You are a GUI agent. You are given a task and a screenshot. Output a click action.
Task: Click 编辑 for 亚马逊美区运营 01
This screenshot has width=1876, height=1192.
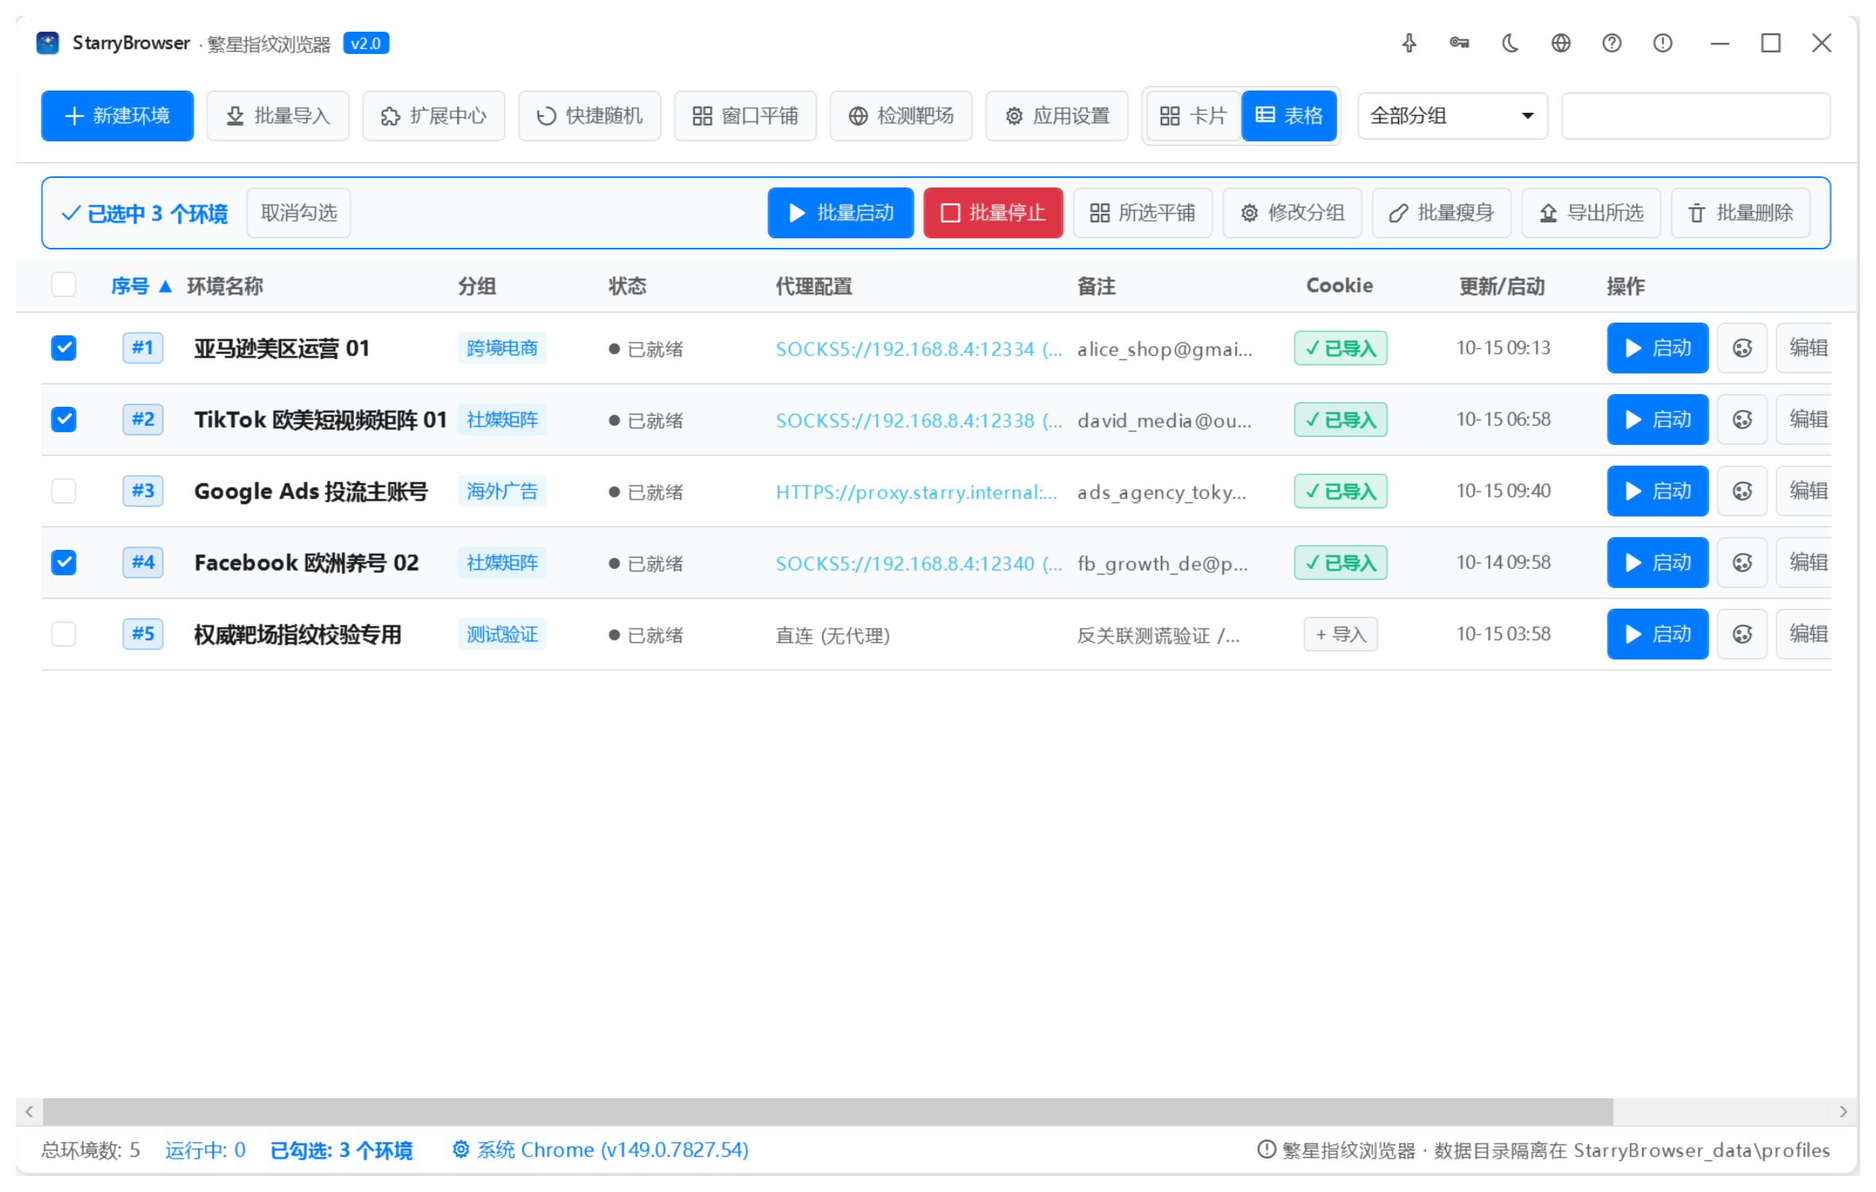point(1804,348)
